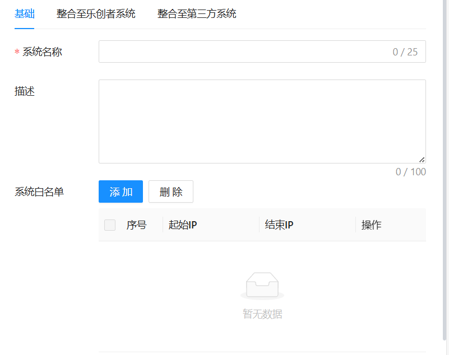Click the 系统白名单 label
This screenshot has width=449, height=355.
pyautogui.click(x=39, y=192)
